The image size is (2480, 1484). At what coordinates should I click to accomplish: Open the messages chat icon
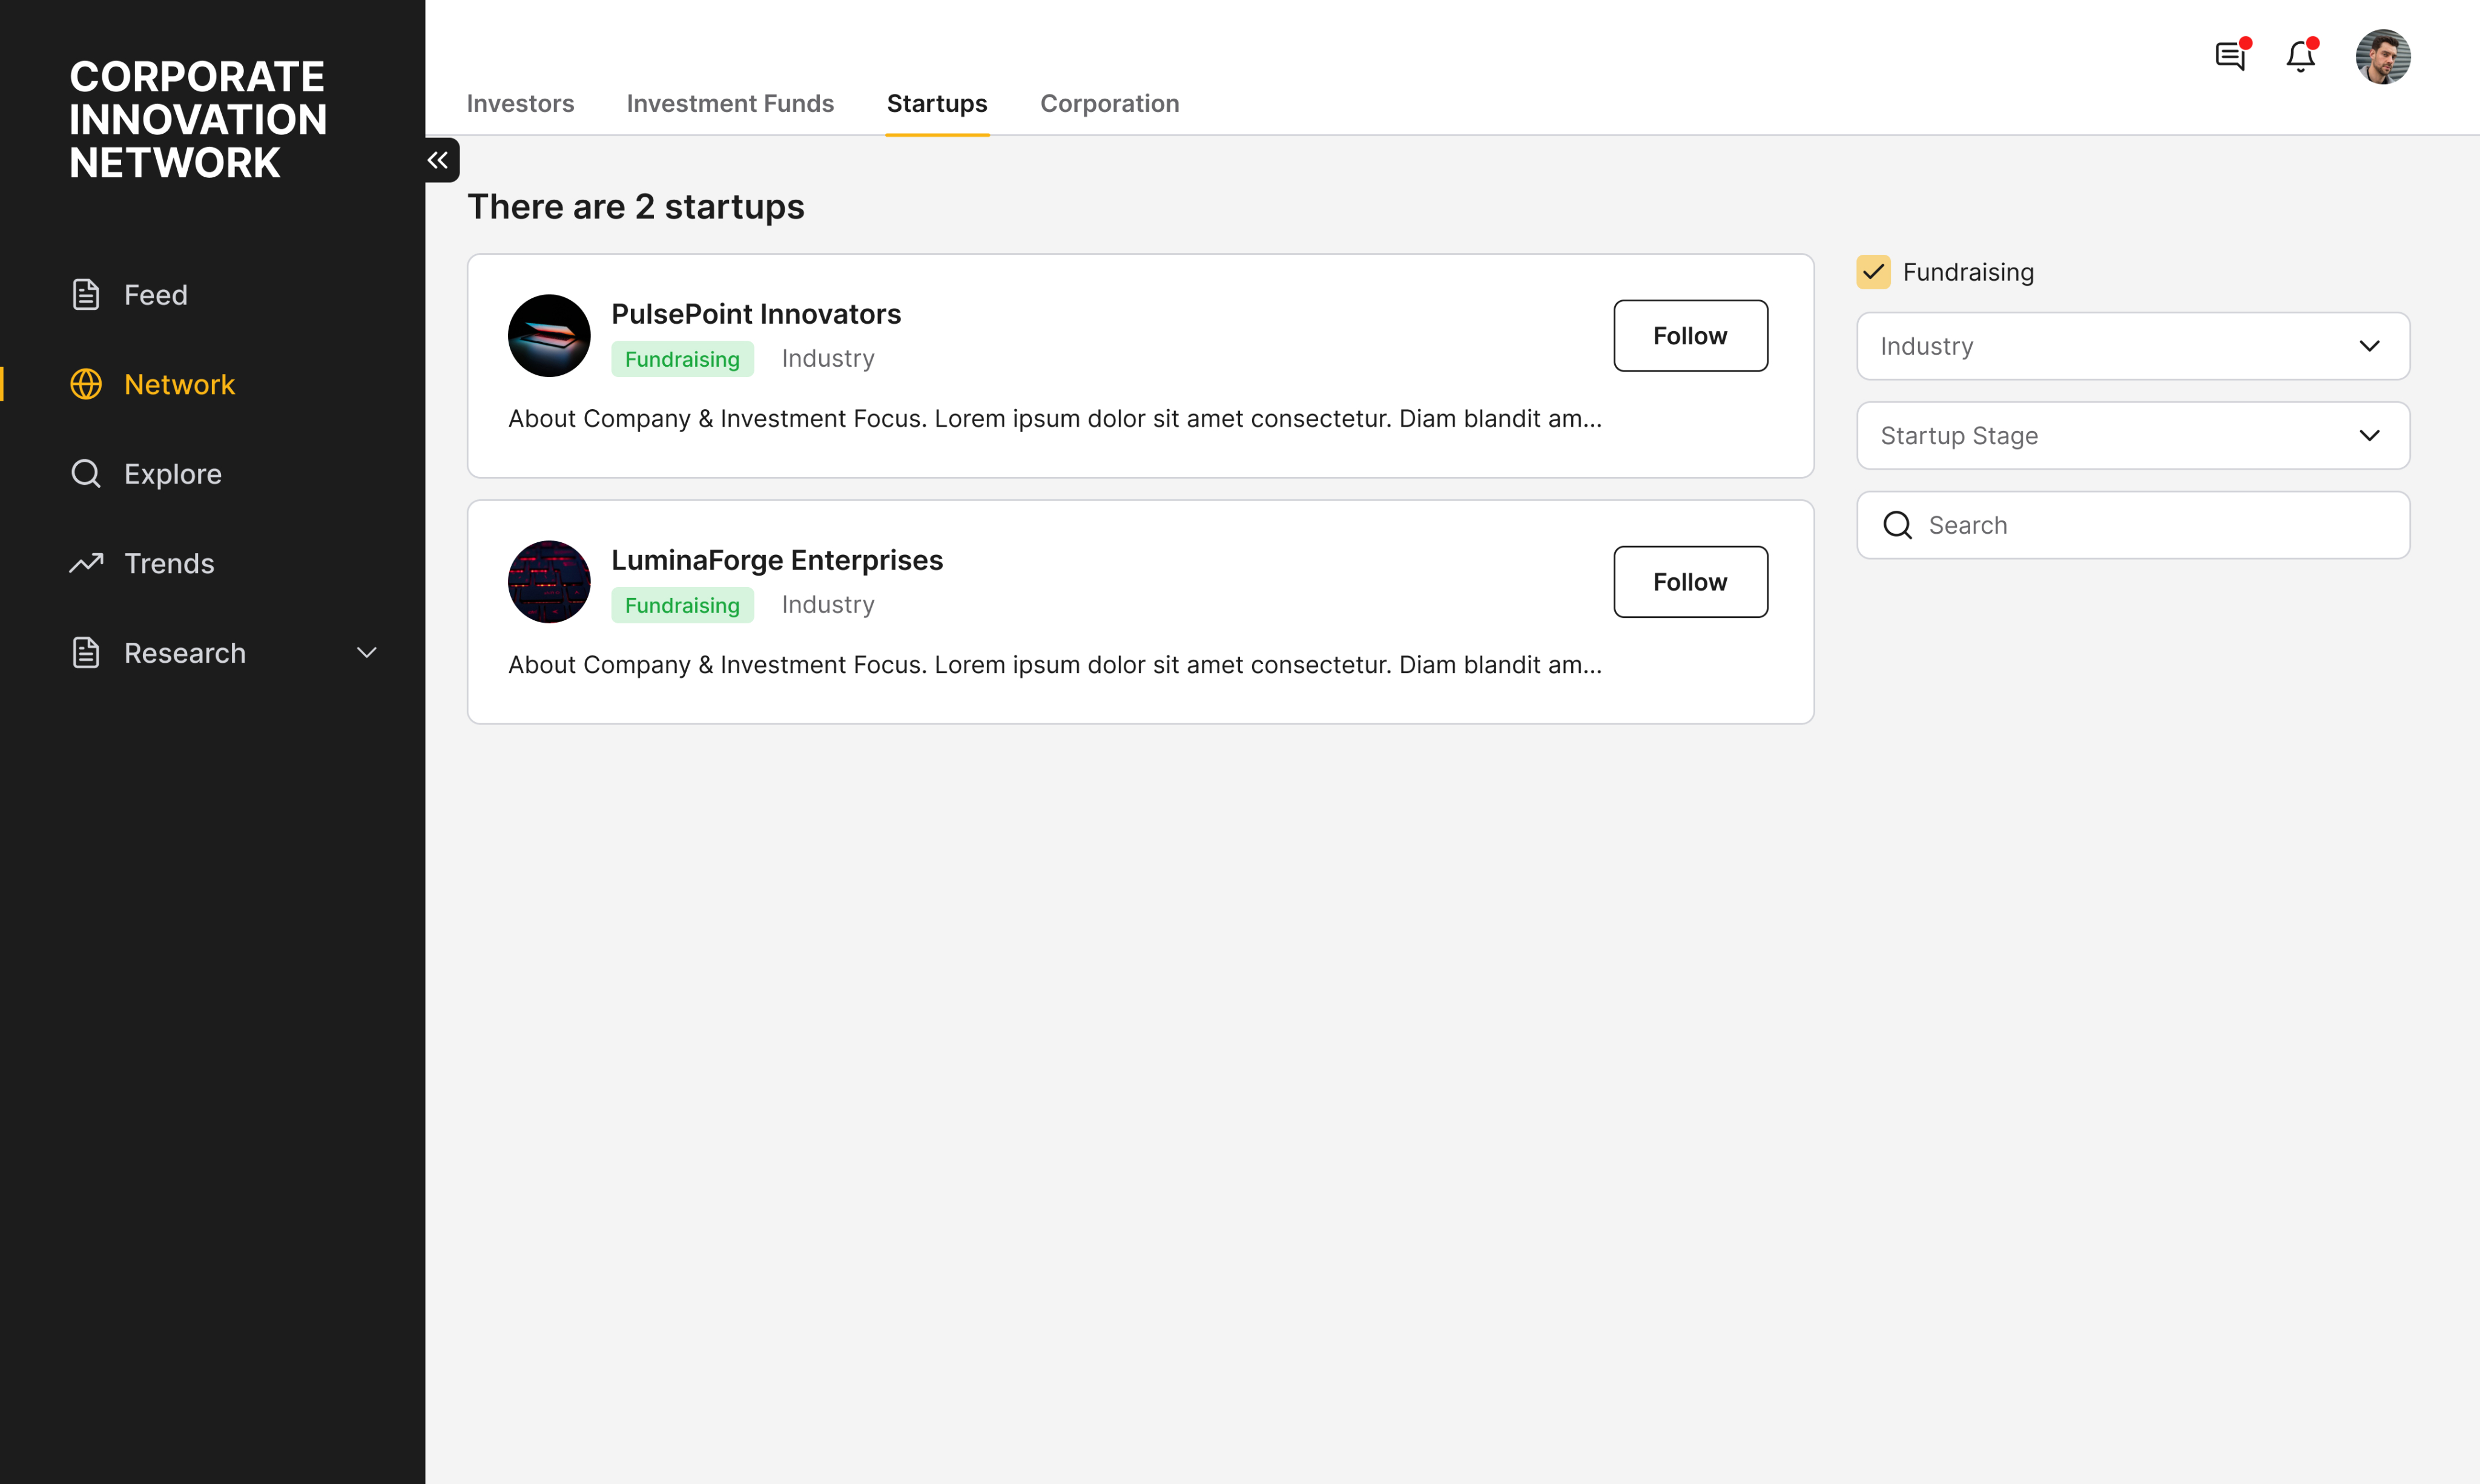[x=2230, y=56]
